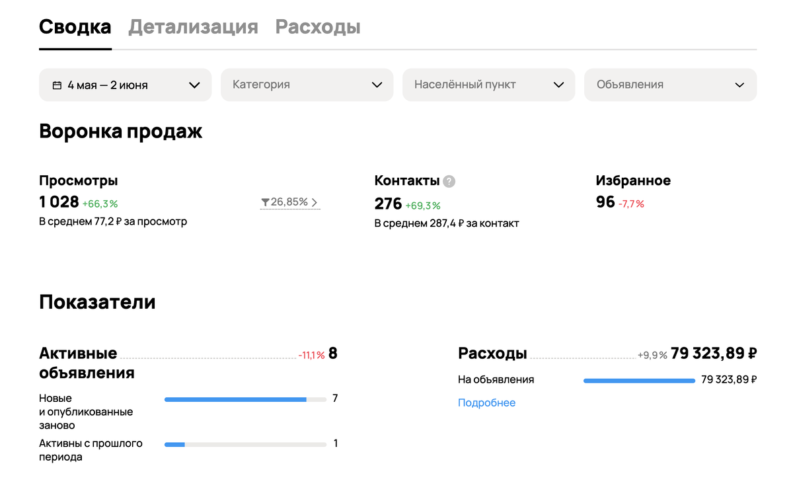793x501 pixels.
Task: Click the progress bar for Активны с прошлого периода
Action: coord(245,444)
